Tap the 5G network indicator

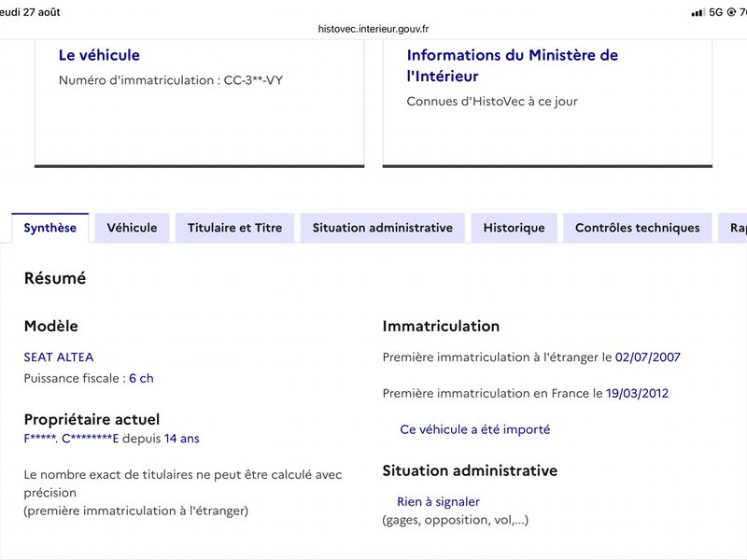715,12
